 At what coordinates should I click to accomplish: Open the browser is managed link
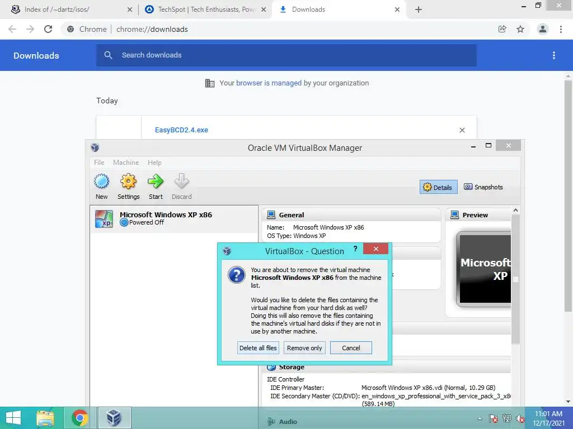[x=269, y=83]
